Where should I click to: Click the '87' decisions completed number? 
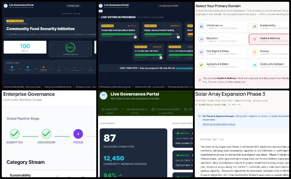pos(110,138)
